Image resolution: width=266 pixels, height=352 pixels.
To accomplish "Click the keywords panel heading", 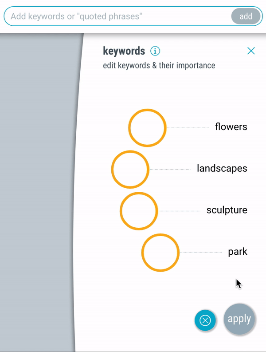I will (x=124, y=51).
